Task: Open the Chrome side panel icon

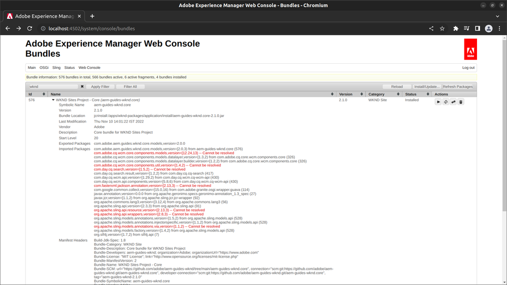Action: coord(477,28)
